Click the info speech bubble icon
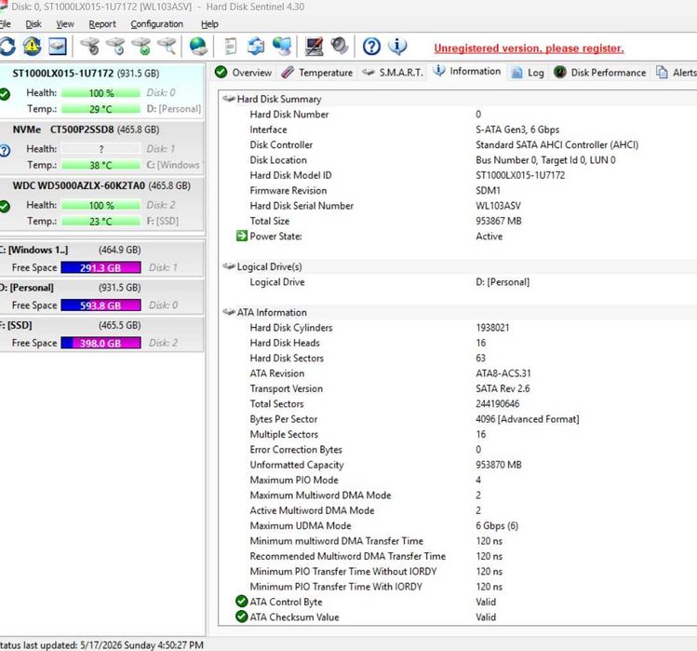This screenshot has width=697, height=651. click(x=397, y=47)
